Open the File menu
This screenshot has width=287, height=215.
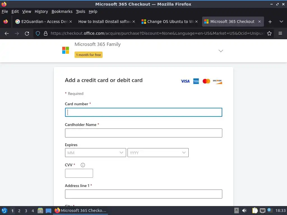5,11
